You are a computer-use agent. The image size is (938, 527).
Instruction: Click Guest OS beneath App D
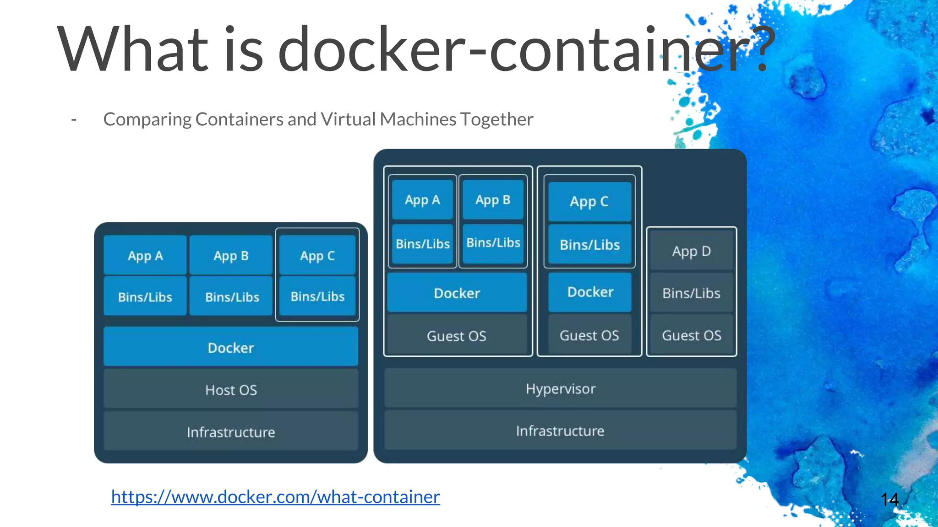click(x=691, y=335)
